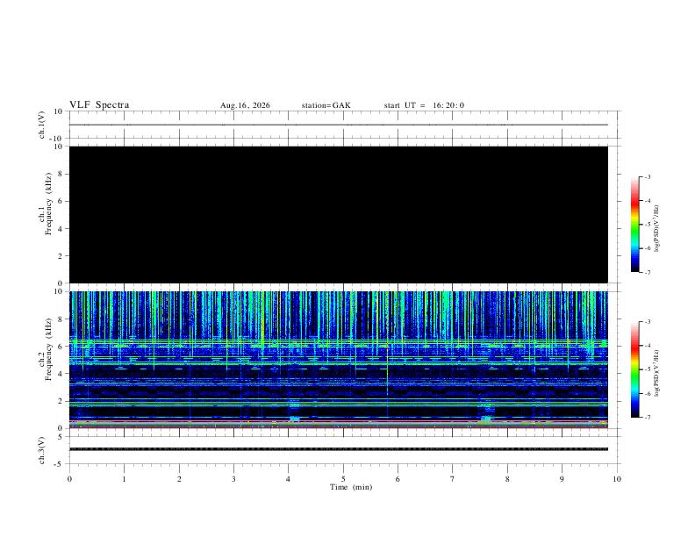Click the ch.2 Frequency (kHz) axis label
The width and height of the screenshot is (695, 537).
[45, 349]
